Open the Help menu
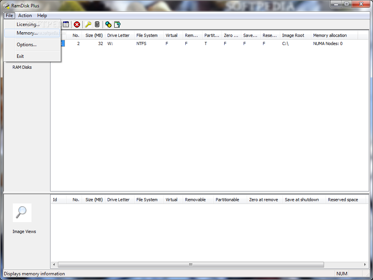 coord(42,16)
